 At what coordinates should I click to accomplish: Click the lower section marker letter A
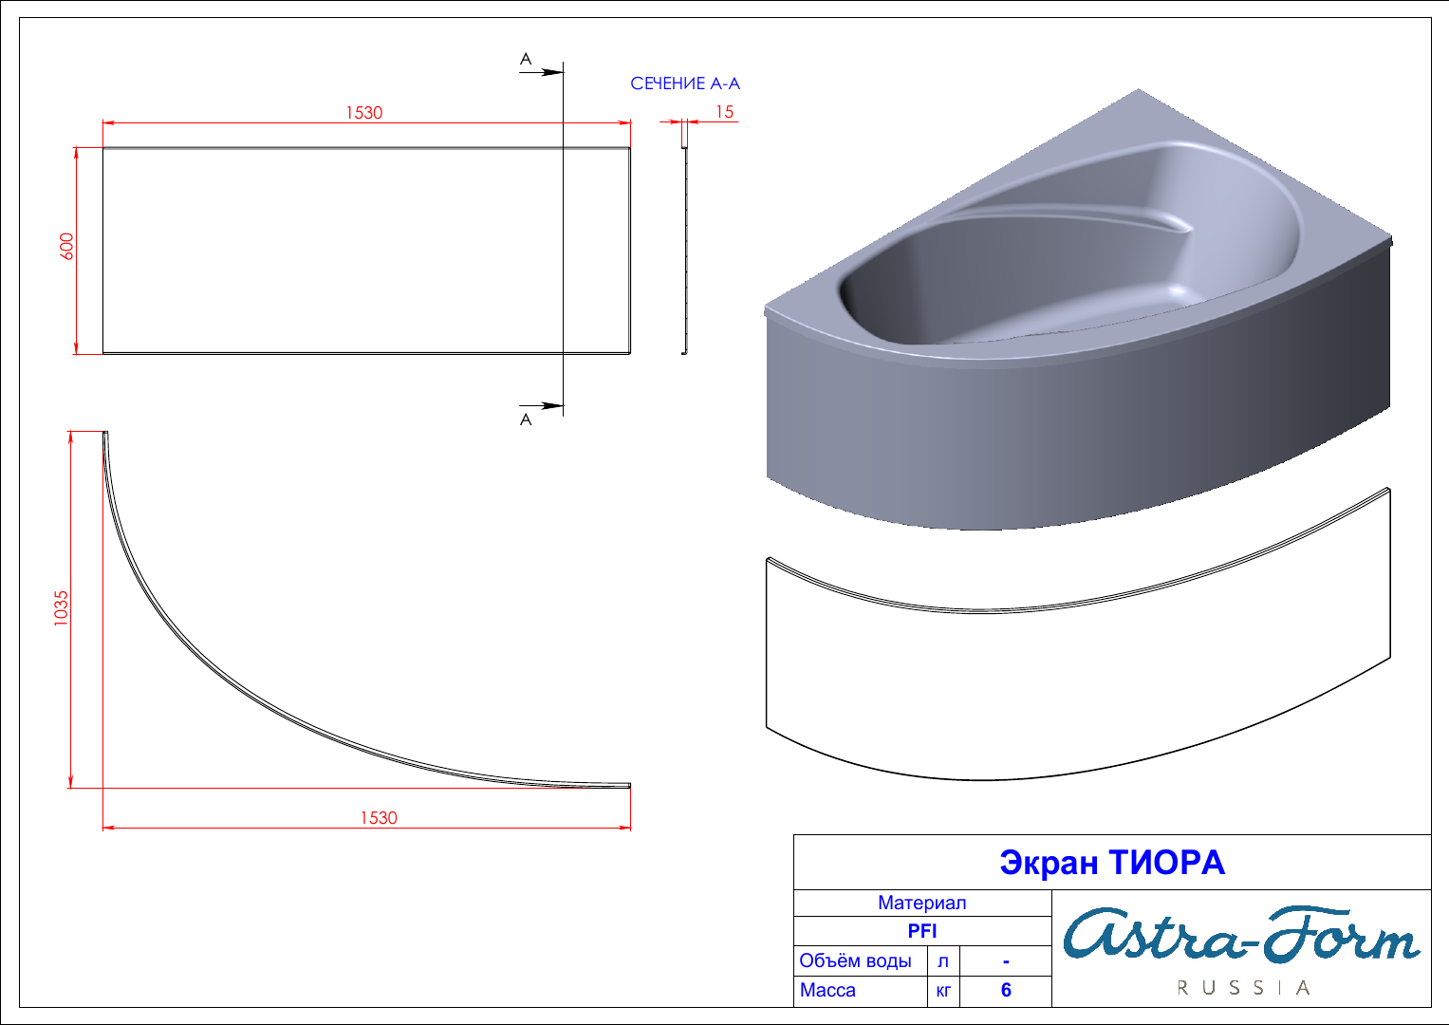click(526, 419)
